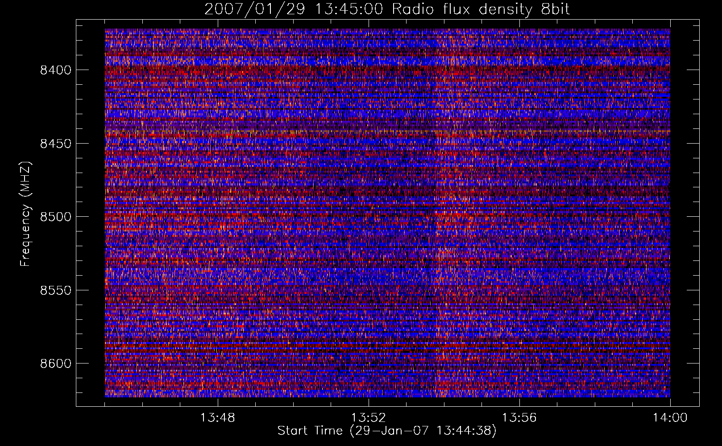The image size is (722, 446).
Task: Click the '8550' frequency axis label
Action: tap(55, 290)
